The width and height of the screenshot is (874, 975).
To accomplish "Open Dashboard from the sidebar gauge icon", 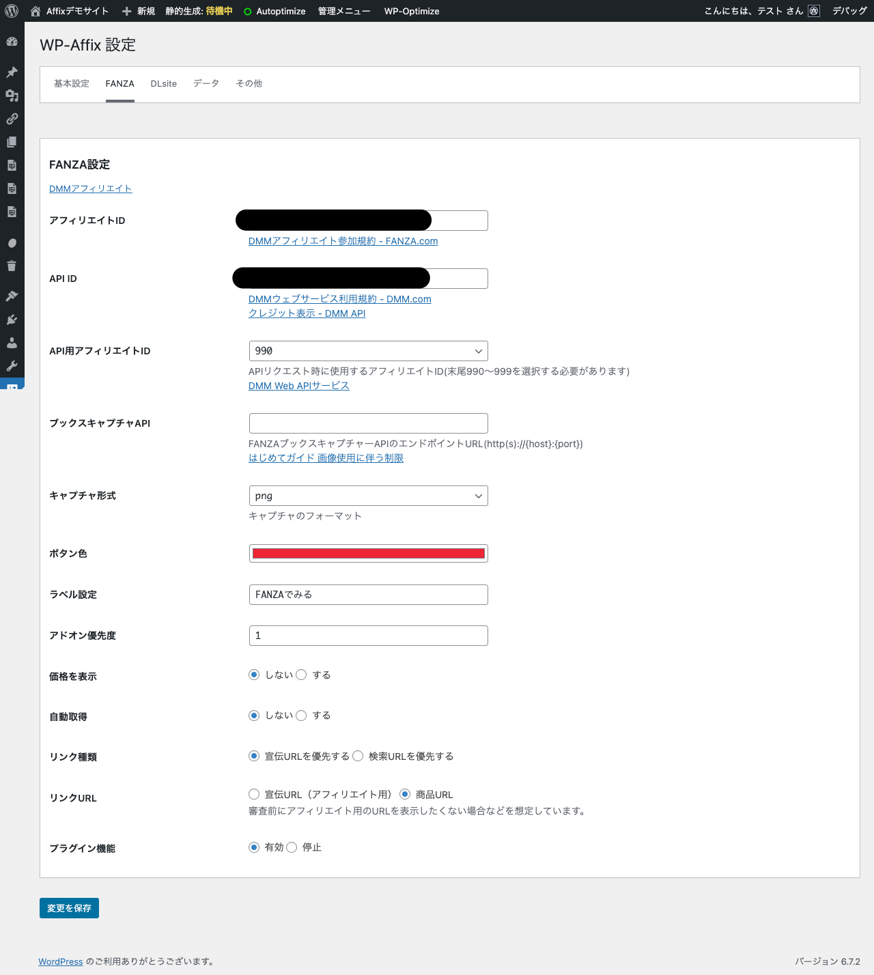I will pos(12,42).
